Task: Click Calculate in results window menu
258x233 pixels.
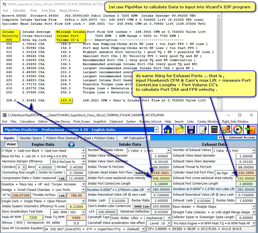Action: click(x=19, y=11)
